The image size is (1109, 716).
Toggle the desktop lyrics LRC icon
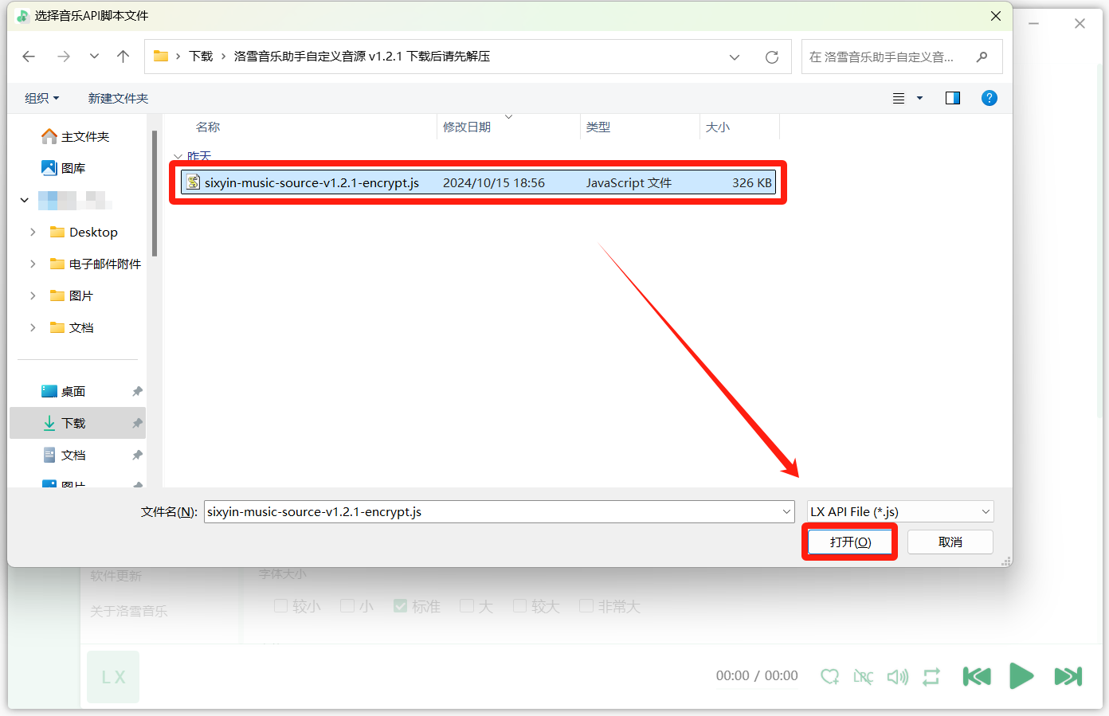click(863, 676)
